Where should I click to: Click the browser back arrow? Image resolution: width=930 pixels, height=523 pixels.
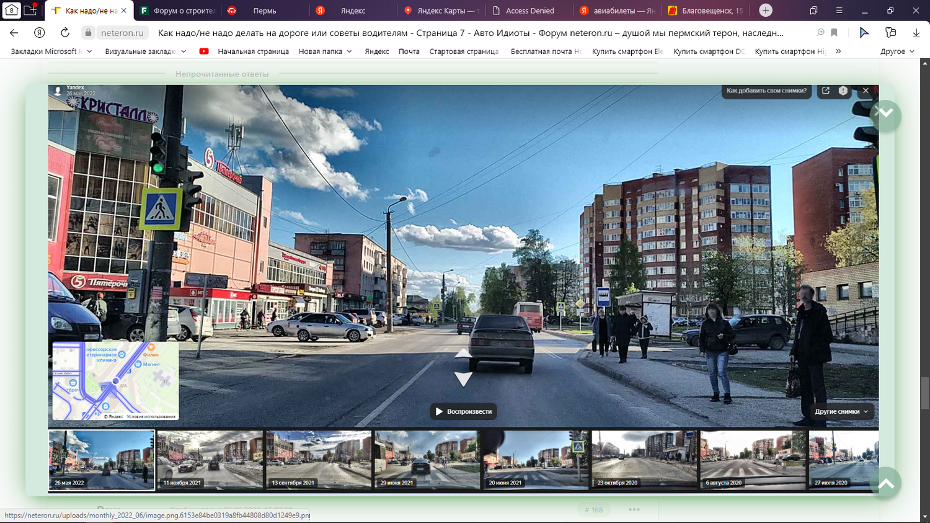pyautogui.click(x=14, y=33)
